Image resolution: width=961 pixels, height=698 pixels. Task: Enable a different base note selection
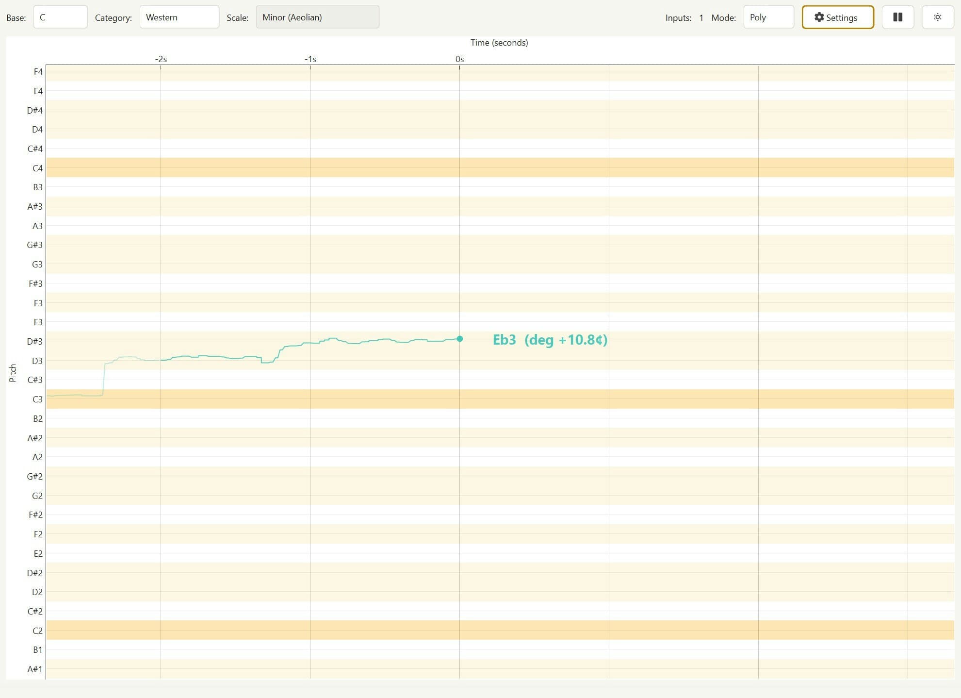60,17
